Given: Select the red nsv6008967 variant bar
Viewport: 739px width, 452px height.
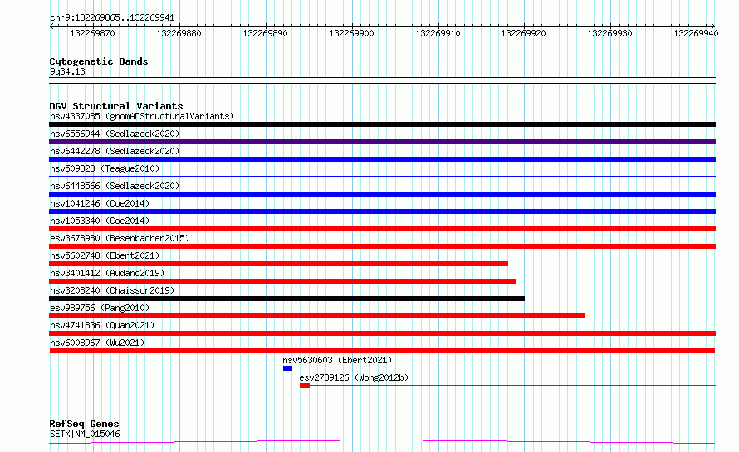Looking at the screenshot, I should (382, 351).
